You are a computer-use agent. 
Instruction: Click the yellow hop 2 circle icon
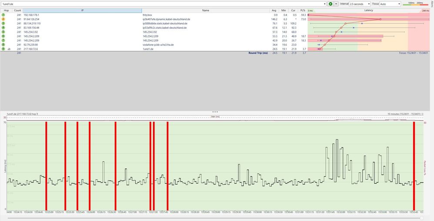(3, 19)
